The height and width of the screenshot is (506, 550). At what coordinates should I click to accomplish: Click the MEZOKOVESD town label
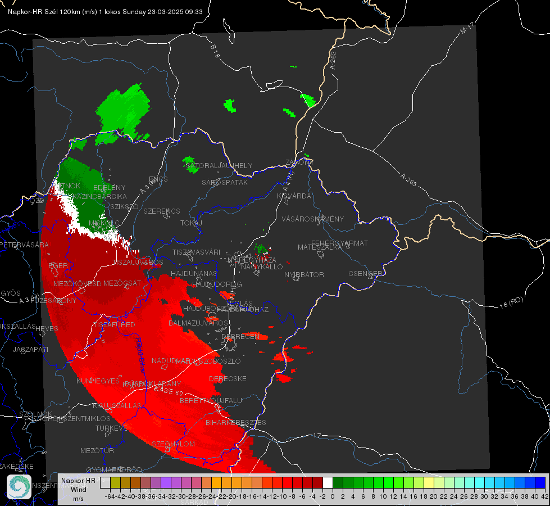tap(78, 283)
